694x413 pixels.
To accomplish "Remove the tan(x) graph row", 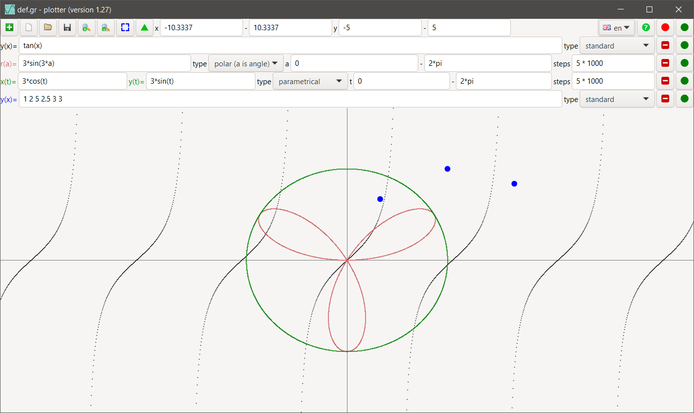I will point(665,46).
